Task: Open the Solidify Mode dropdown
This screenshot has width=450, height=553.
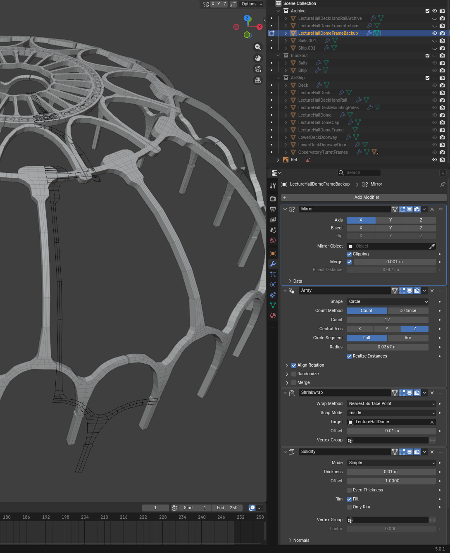Action: [391, 463]
